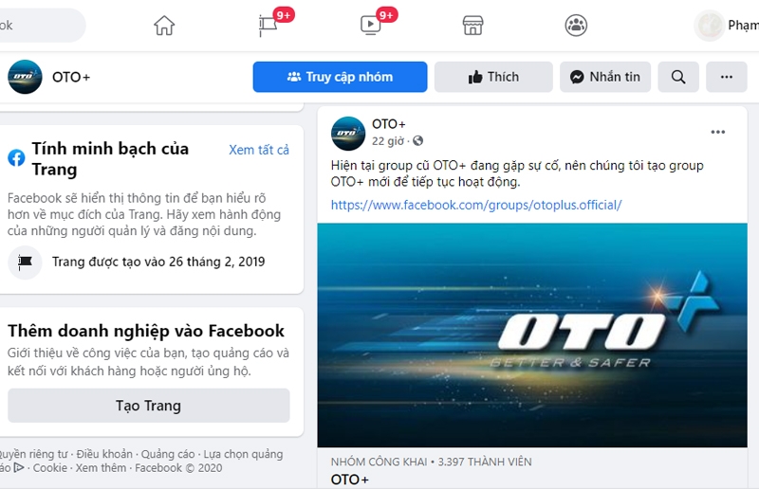Click NHÓM CÔNG KHAI 3.397 THÀNH VIÊN text
Image resolution: width=759 pixels, height=489 pixels.
(x=431, y=462)
